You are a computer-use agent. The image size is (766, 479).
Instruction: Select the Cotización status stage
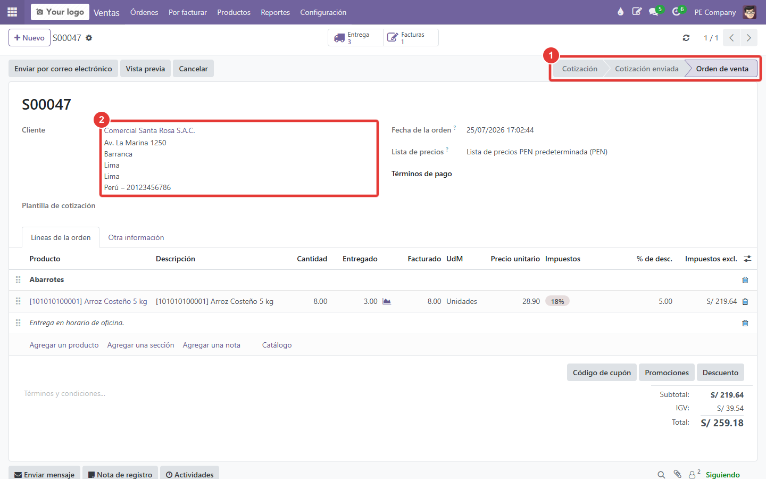(579, 69)
